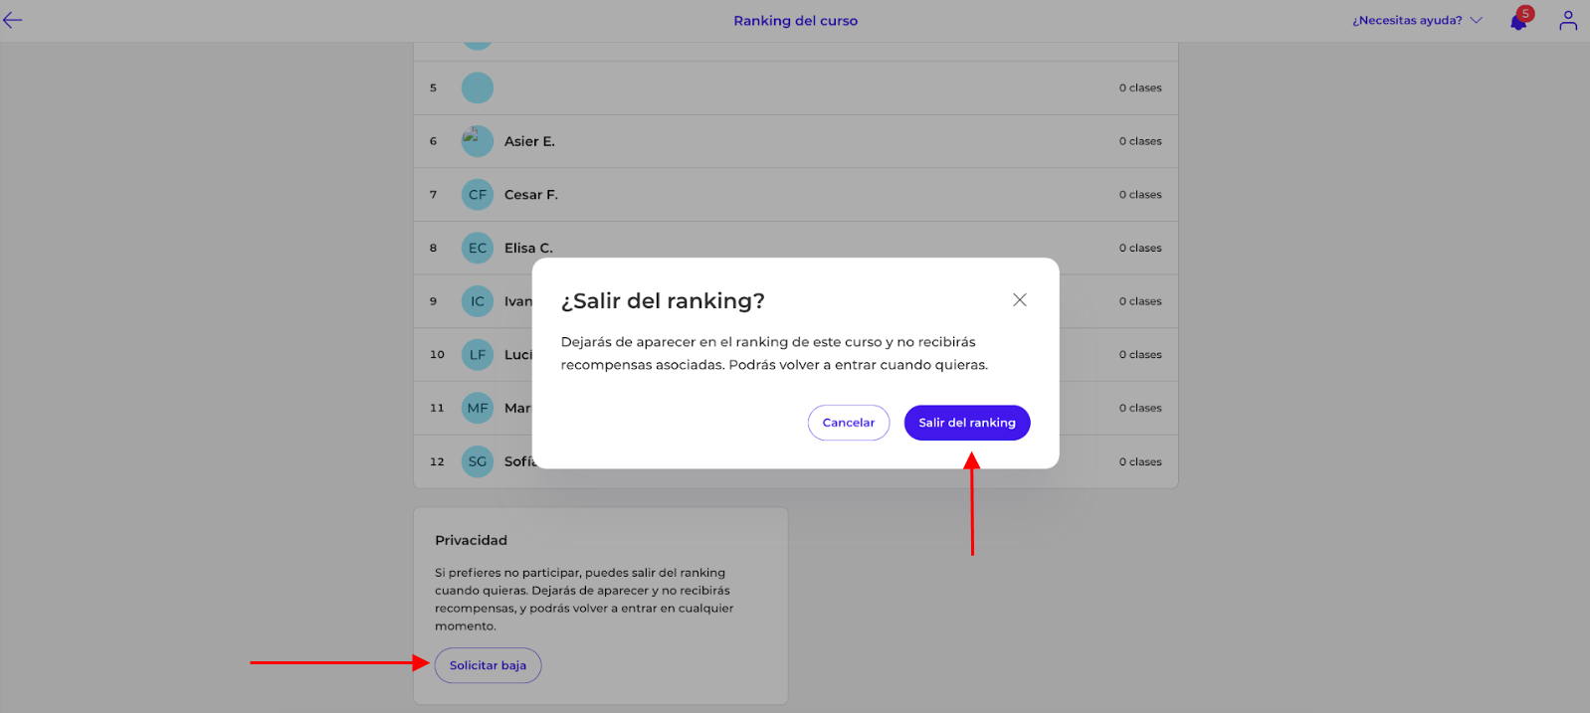Click the Solicitar baja button
The image size is (1590, 713).
(x=488, y=665)
